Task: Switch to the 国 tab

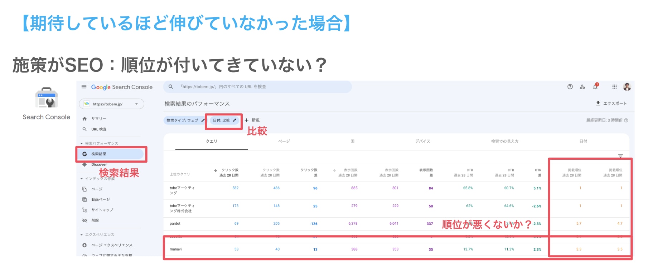Action: click(x=352, y=142)
